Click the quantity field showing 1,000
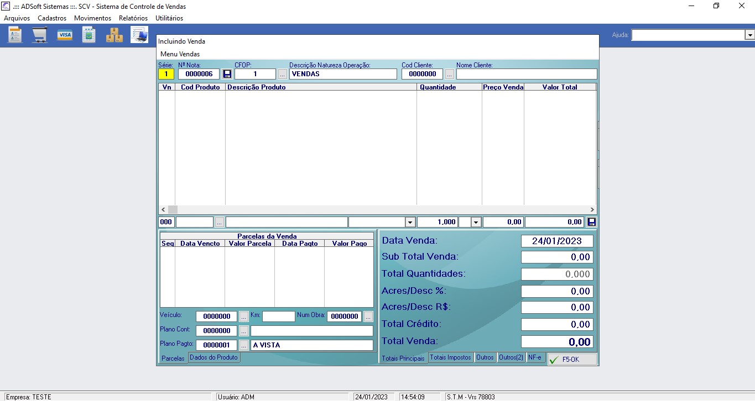The height and width of the screenshot is (401, 755). point(437,222)
